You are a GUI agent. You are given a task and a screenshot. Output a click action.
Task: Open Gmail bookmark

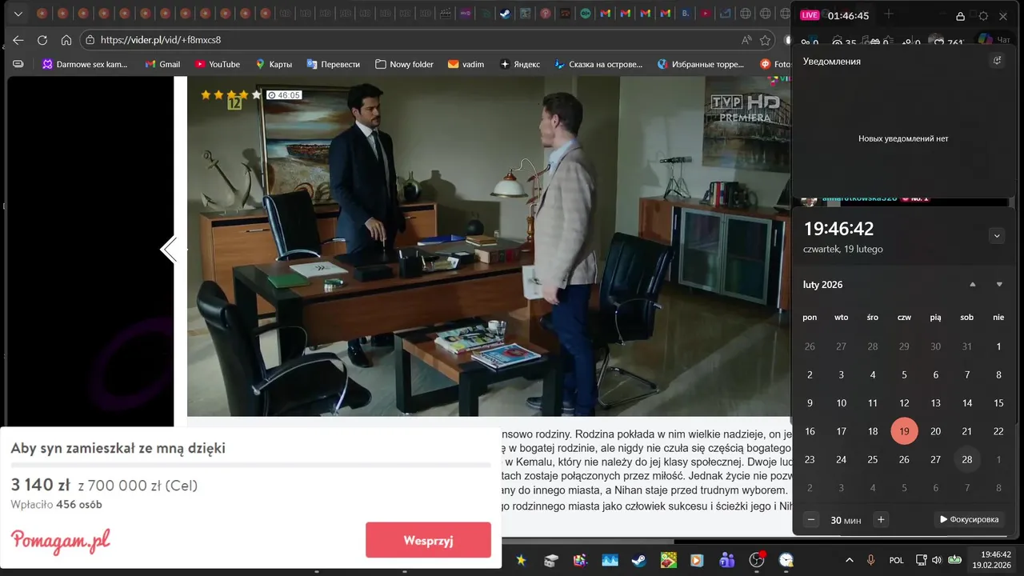[162, 64]
